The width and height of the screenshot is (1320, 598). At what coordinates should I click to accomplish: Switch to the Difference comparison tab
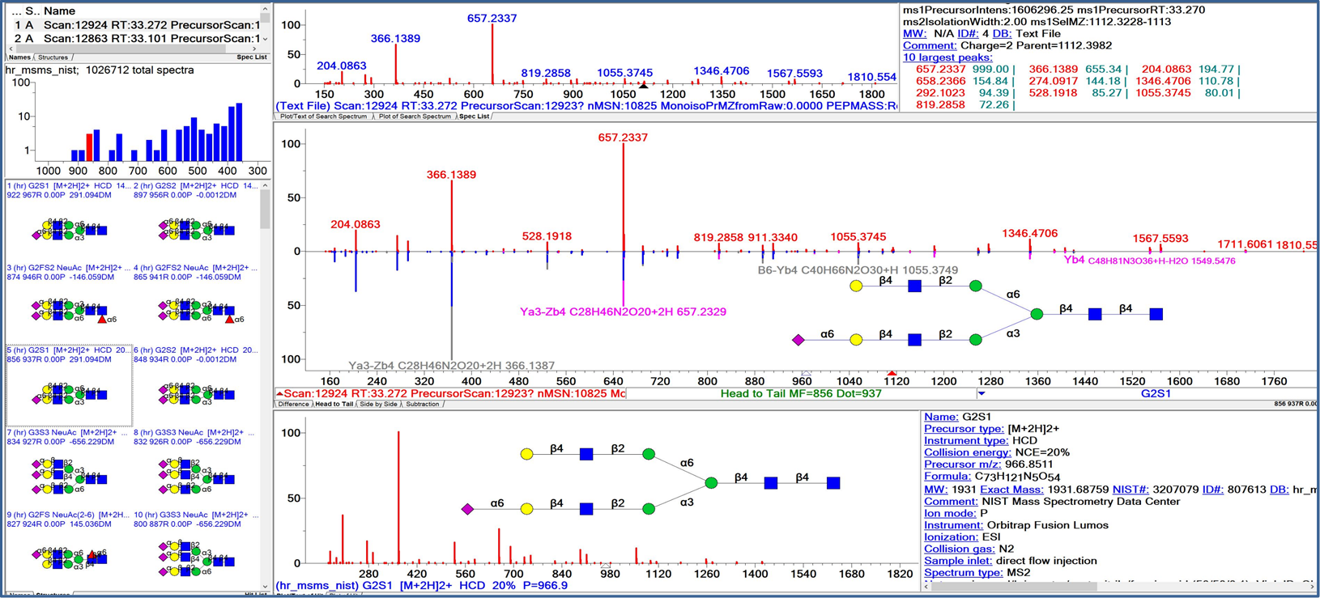coord(293,404)
